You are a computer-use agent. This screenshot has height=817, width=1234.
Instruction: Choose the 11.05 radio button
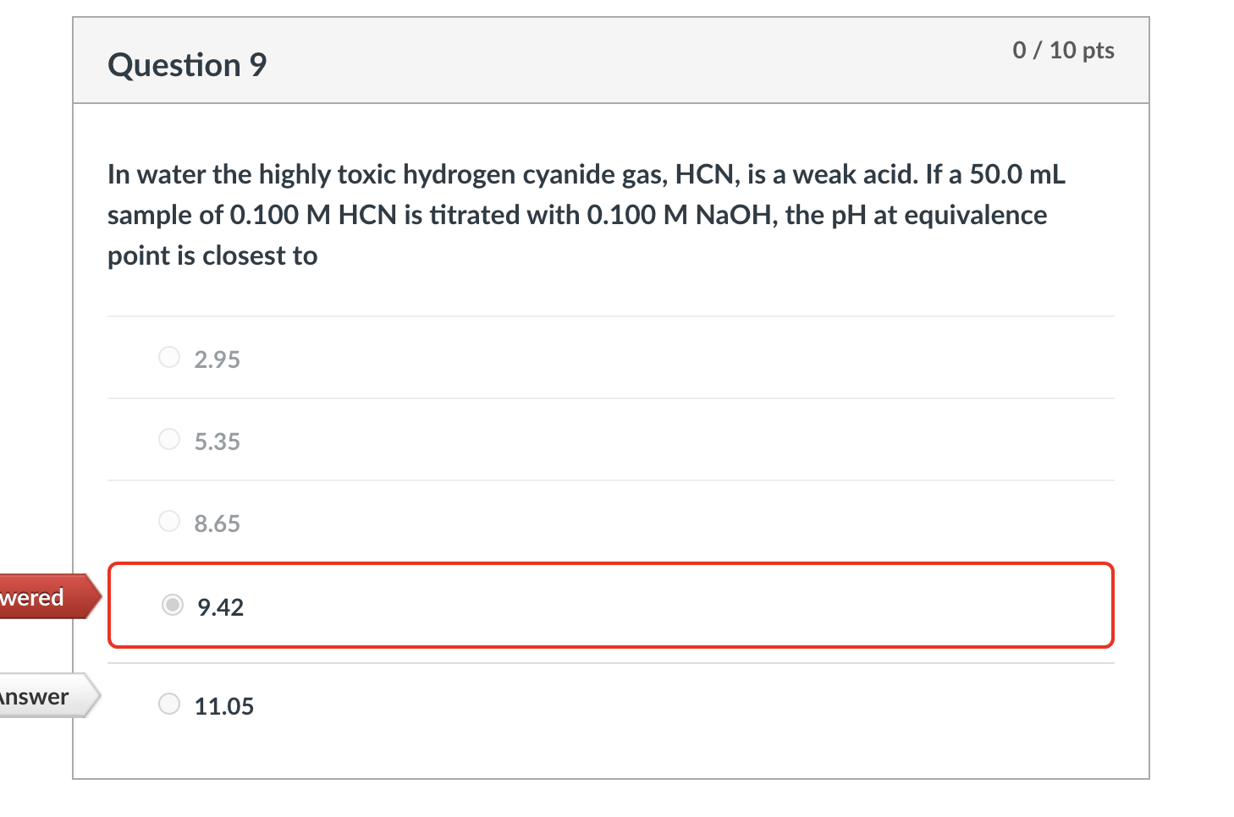coord(169,704)
